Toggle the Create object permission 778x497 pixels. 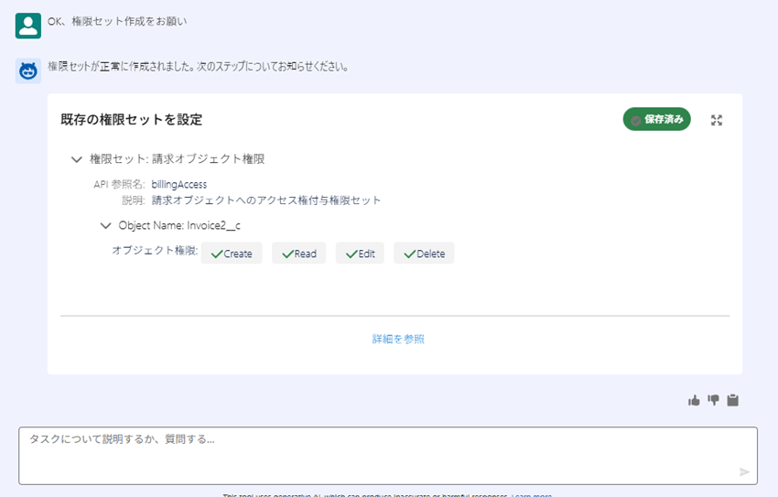point(232,254)
